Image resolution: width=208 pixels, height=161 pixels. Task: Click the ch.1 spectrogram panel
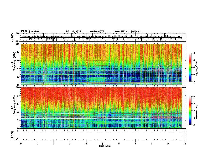[101, 64]
